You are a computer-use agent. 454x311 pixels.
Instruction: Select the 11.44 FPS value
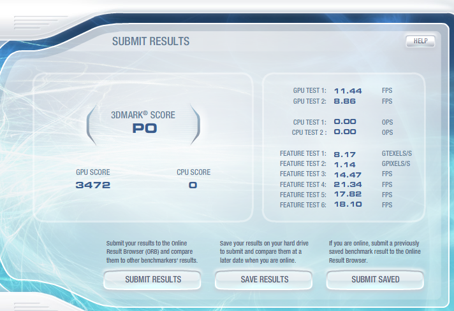tap(348, 91)
